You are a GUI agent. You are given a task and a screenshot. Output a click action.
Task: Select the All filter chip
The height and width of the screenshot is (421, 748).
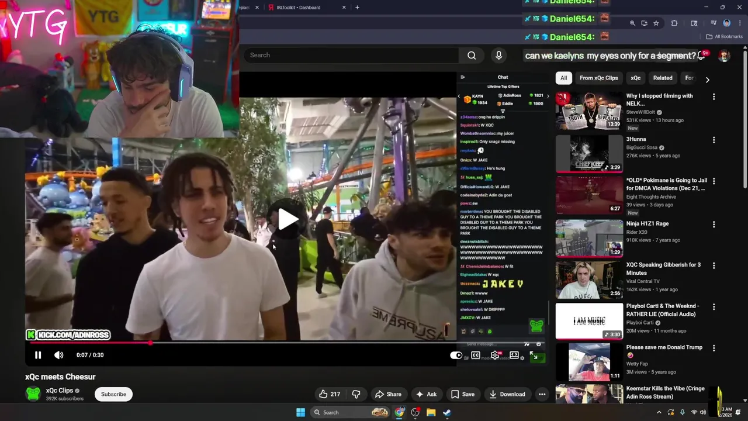(563, 78)
